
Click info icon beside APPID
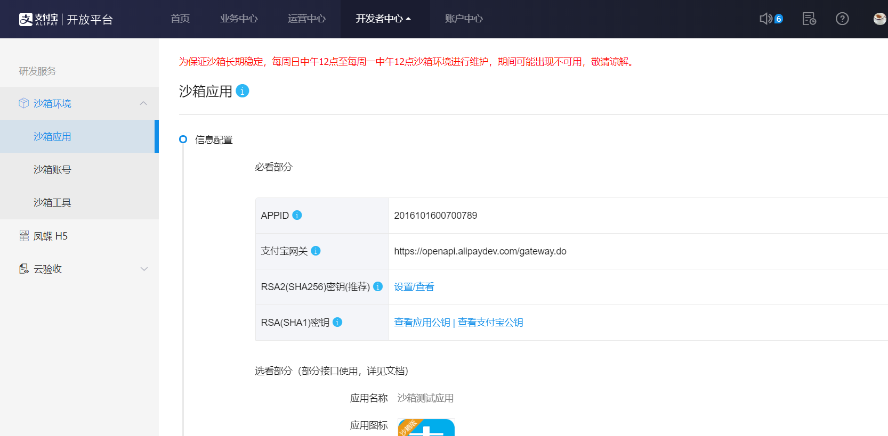(297, 215)
